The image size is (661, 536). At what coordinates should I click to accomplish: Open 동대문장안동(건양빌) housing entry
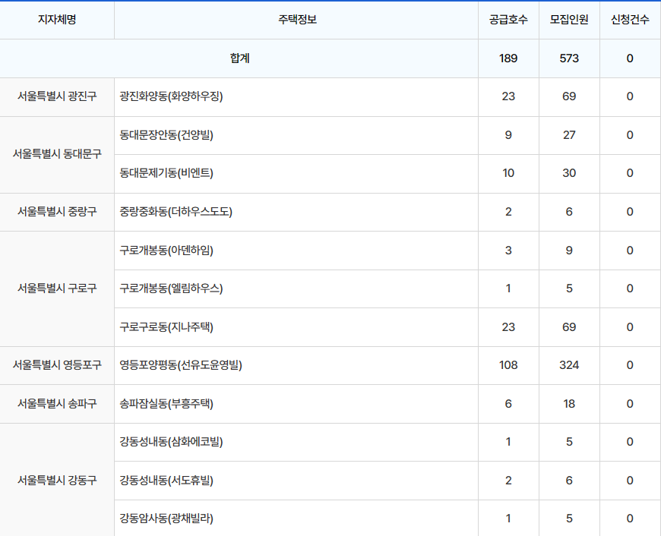point(166,135)
